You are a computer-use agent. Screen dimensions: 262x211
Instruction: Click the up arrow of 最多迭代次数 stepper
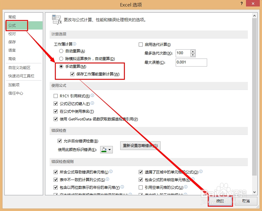tap(193, 51)
